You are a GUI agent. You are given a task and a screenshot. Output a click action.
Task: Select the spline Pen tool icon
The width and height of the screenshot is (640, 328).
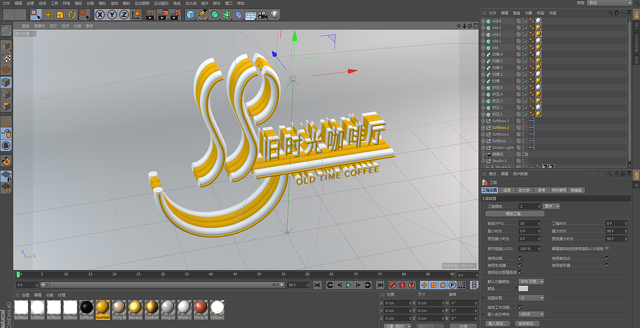[x=202, y=14]
